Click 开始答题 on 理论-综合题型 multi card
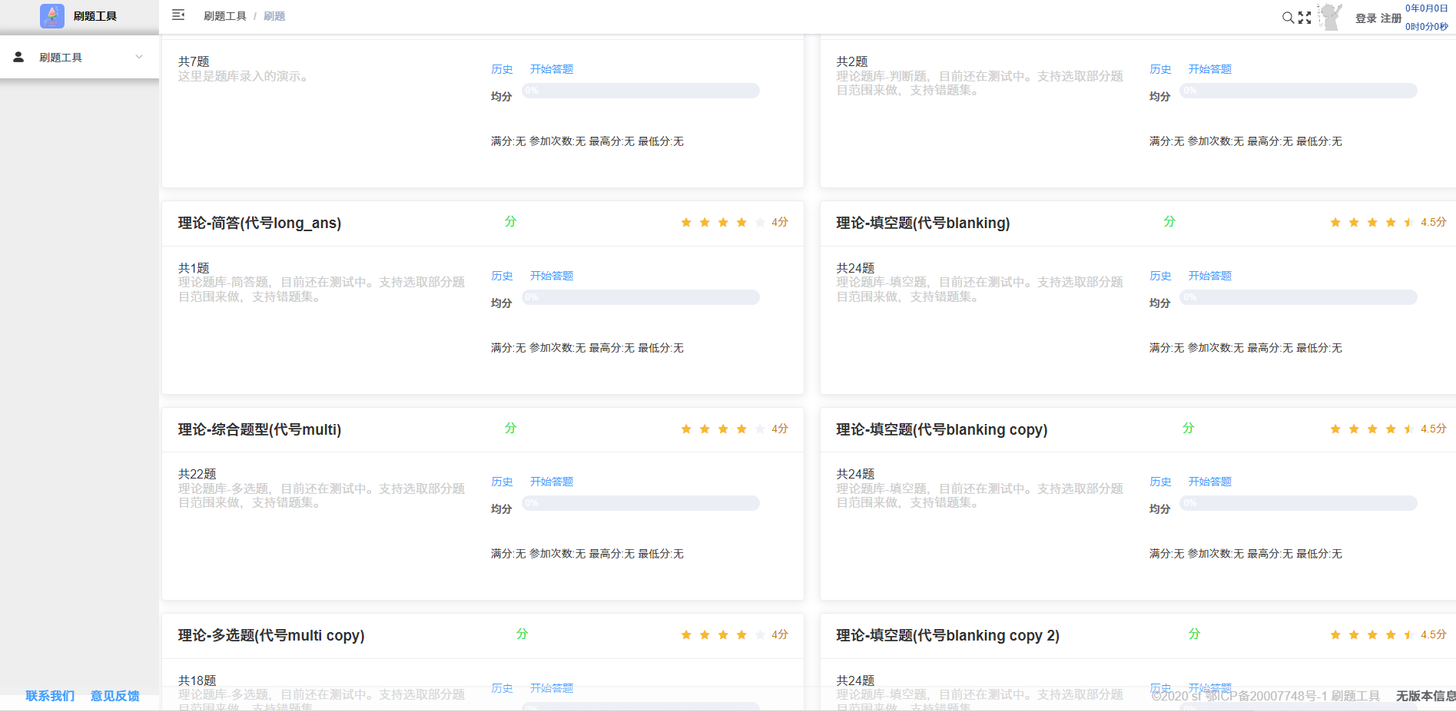Screen dimensions: 1456x712 coord(552,482)
